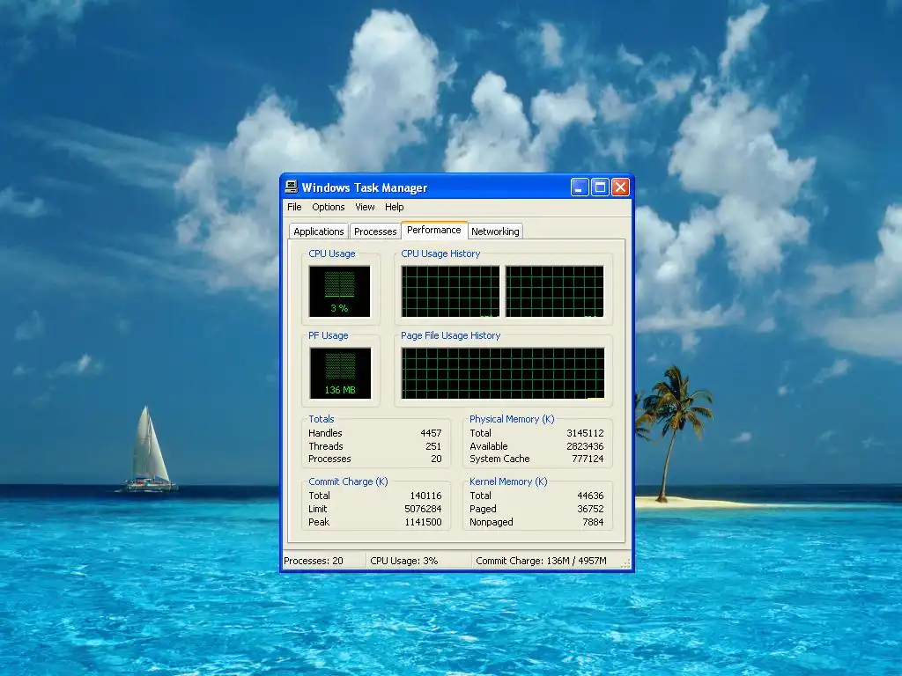Click Commit Charge Total value 140116
This screenshot has width=902, height=676.
pyautogui.click(x=425, y=496)
